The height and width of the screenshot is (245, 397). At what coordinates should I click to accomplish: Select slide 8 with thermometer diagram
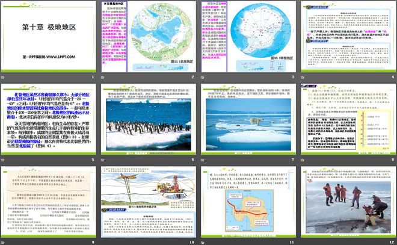tap(348, 119)
